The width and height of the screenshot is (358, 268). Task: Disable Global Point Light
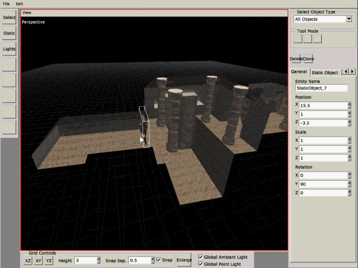[201, 264]
